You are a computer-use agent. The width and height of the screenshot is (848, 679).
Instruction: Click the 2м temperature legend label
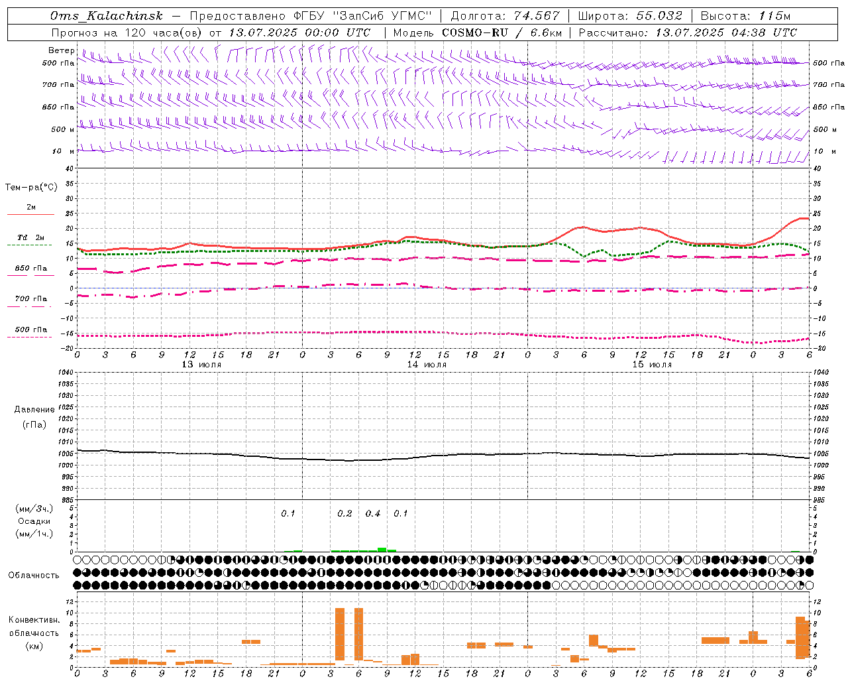(x=31, y=207)
